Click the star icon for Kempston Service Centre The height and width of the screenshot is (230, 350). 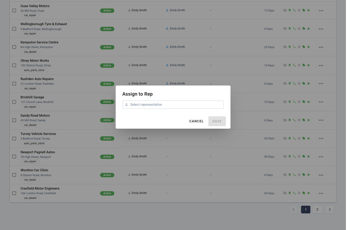point(308,47)
